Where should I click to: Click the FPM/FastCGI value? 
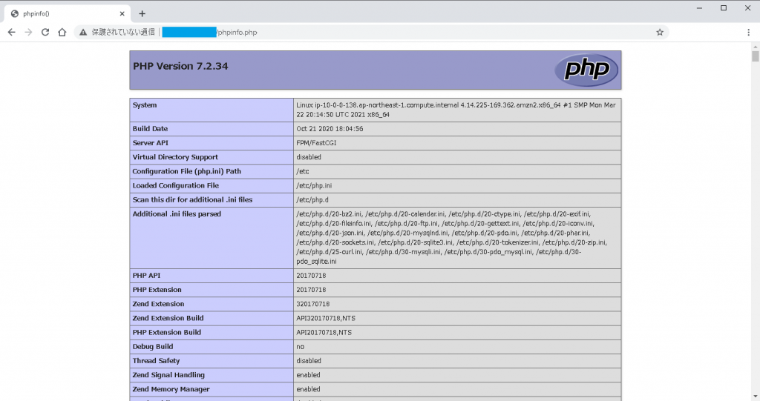[316, 143]
